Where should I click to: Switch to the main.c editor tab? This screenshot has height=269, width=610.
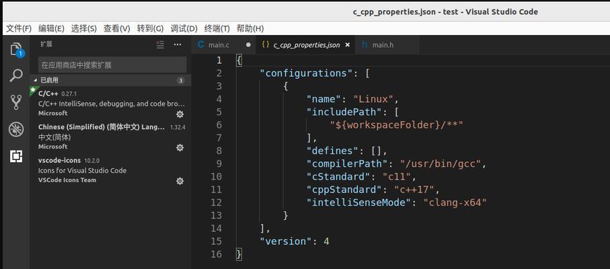(223, 44)
